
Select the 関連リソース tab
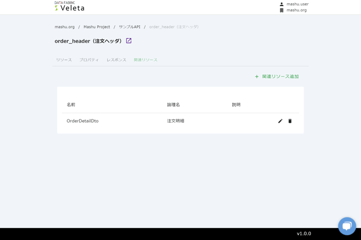pos(145,60)
